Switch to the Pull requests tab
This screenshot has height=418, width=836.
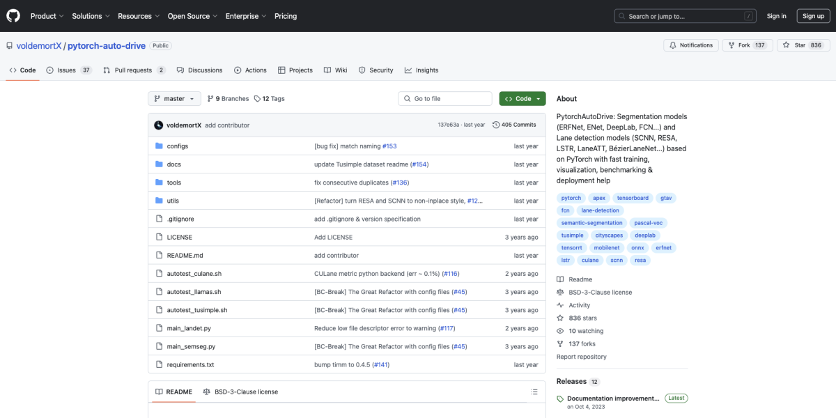click(x=134, y=70)
